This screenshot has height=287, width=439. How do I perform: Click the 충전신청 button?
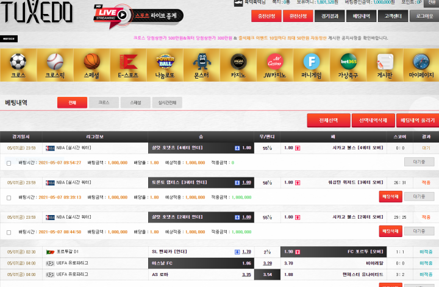tap(266, 16)
